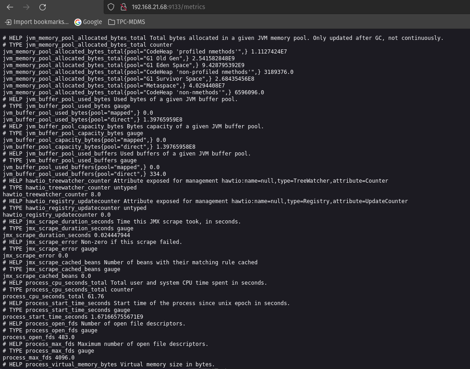Viewport: 470px width, 369px height.
Task: Click the 'profiled nmethods' value 1.1127424E7
Action: 269,52
